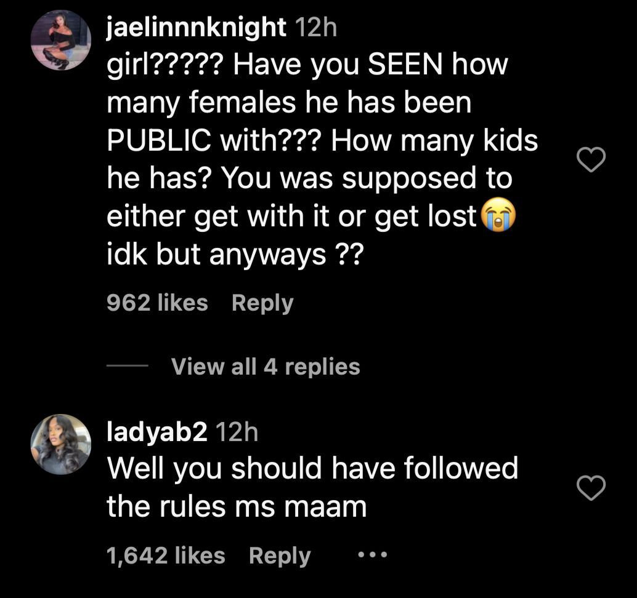View who liked by clicking '1,642 likes'
This screenshot has width=637, height=598.
pyautogui.click(x=168, y=554)
